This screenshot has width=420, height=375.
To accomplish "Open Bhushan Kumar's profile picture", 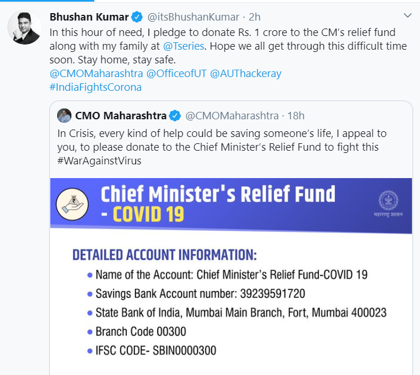I will [x=25, y=27].
